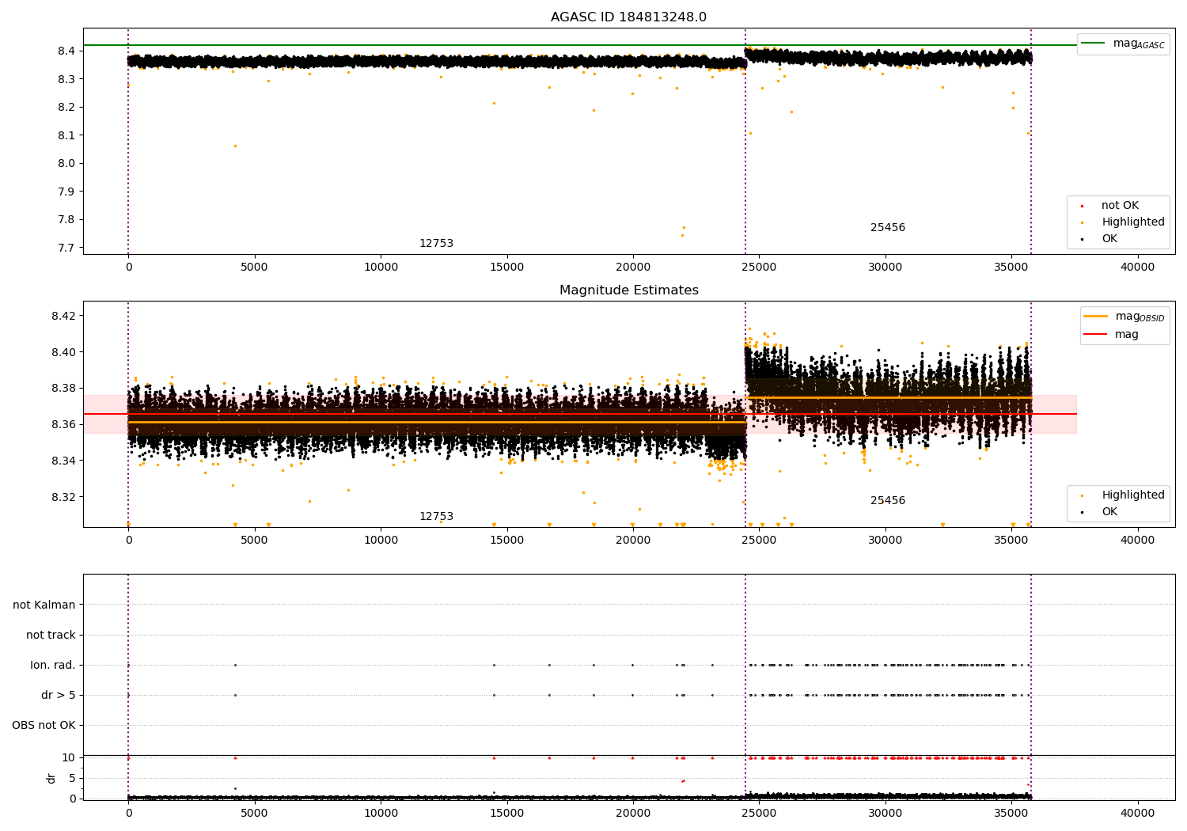Click "Highlighted" in the Magnitude Estimates legend
The height and width of the screenshot is (831, 1187).
pyautogui.click(x=1133, y=495)
